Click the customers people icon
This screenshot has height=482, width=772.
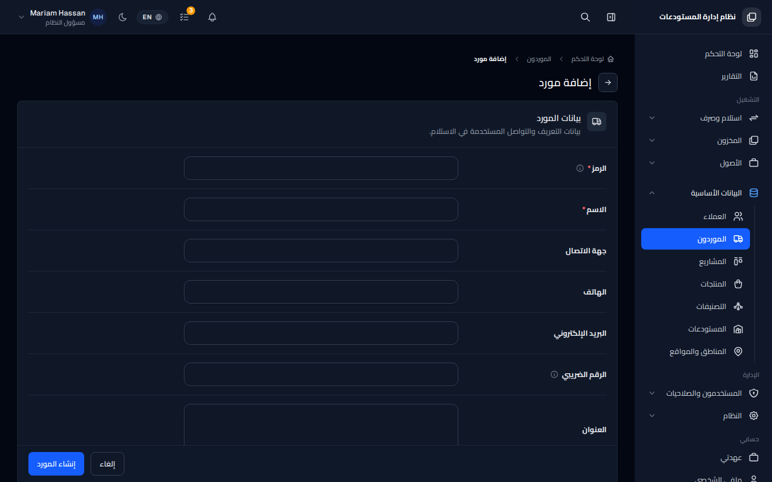(x=738, y=216)
